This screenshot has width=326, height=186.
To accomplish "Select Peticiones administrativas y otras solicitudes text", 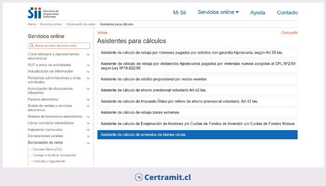I will pos(54,80).
